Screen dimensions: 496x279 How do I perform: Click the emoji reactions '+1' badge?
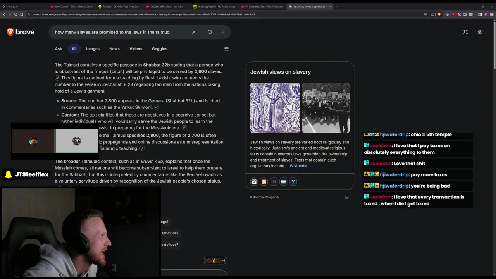215,260
